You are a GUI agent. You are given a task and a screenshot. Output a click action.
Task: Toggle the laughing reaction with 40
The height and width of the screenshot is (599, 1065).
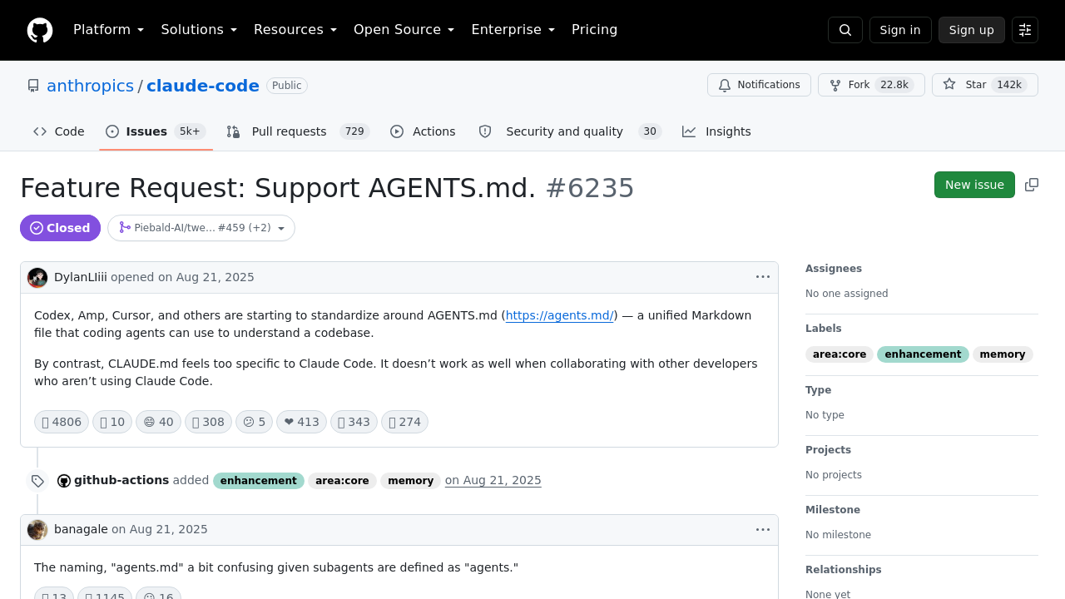pos(158,422)
